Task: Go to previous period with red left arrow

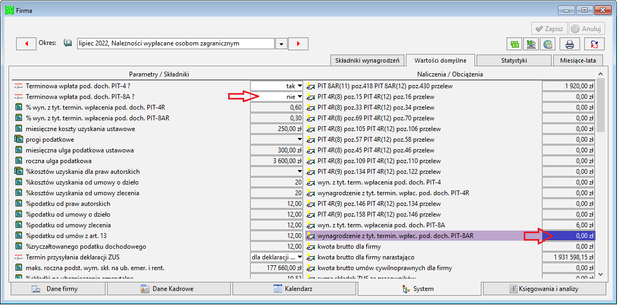Action: click(26, 44)
